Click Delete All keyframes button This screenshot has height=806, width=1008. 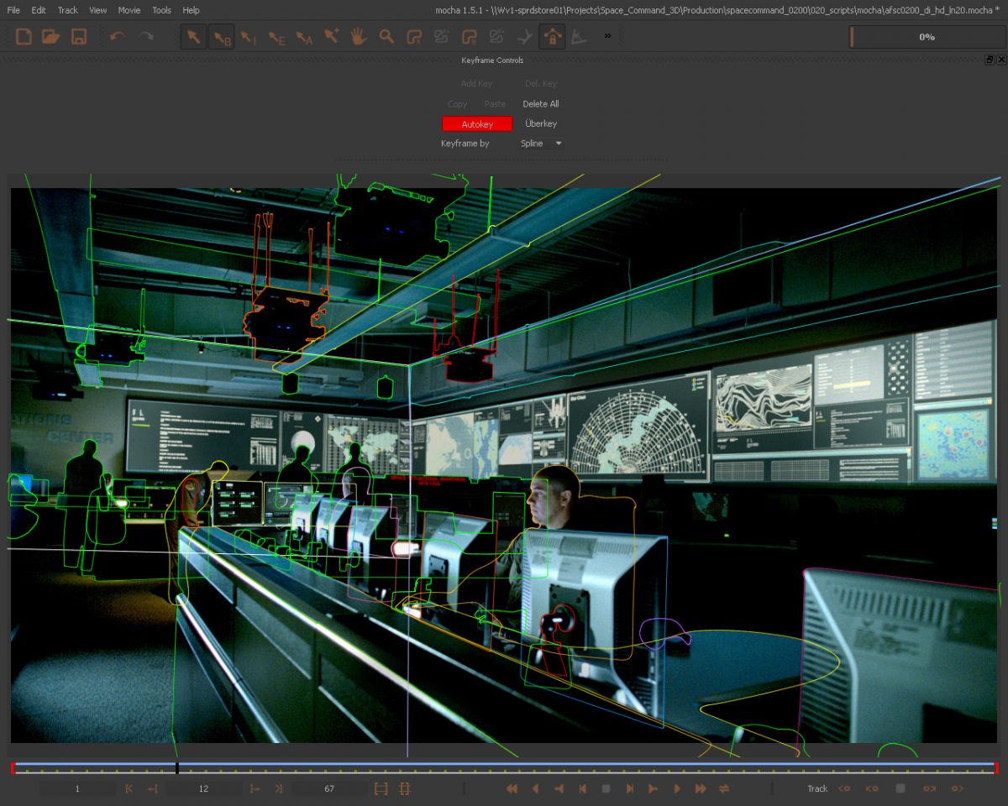click(x=541, y=104)
